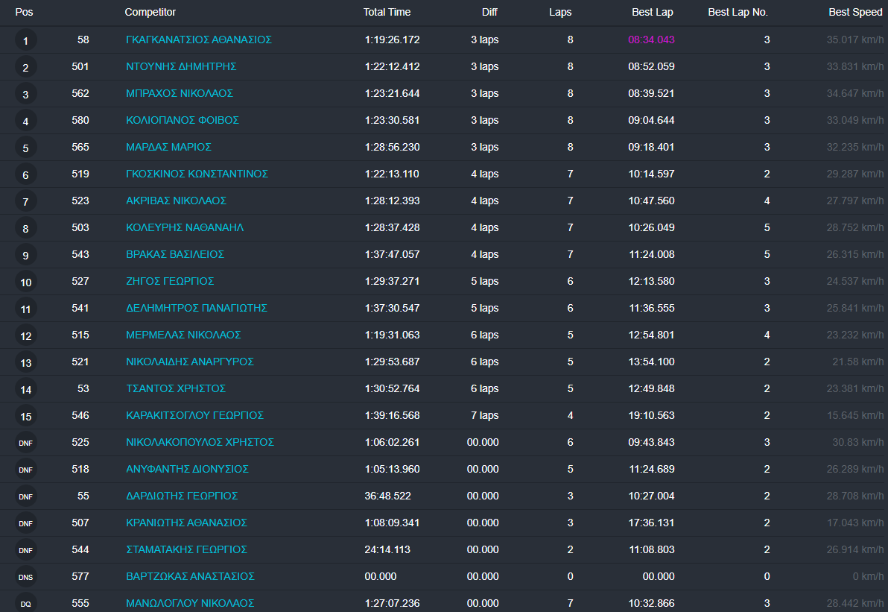Image resolution: width=888 pixels, height=612 pixels.
Task: Click DNF badge for competitor 525
Action: [25, 443]
